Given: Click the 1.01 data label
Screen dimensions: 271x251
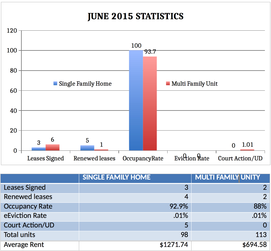Looking at the screenshot, I should point(247,145).
